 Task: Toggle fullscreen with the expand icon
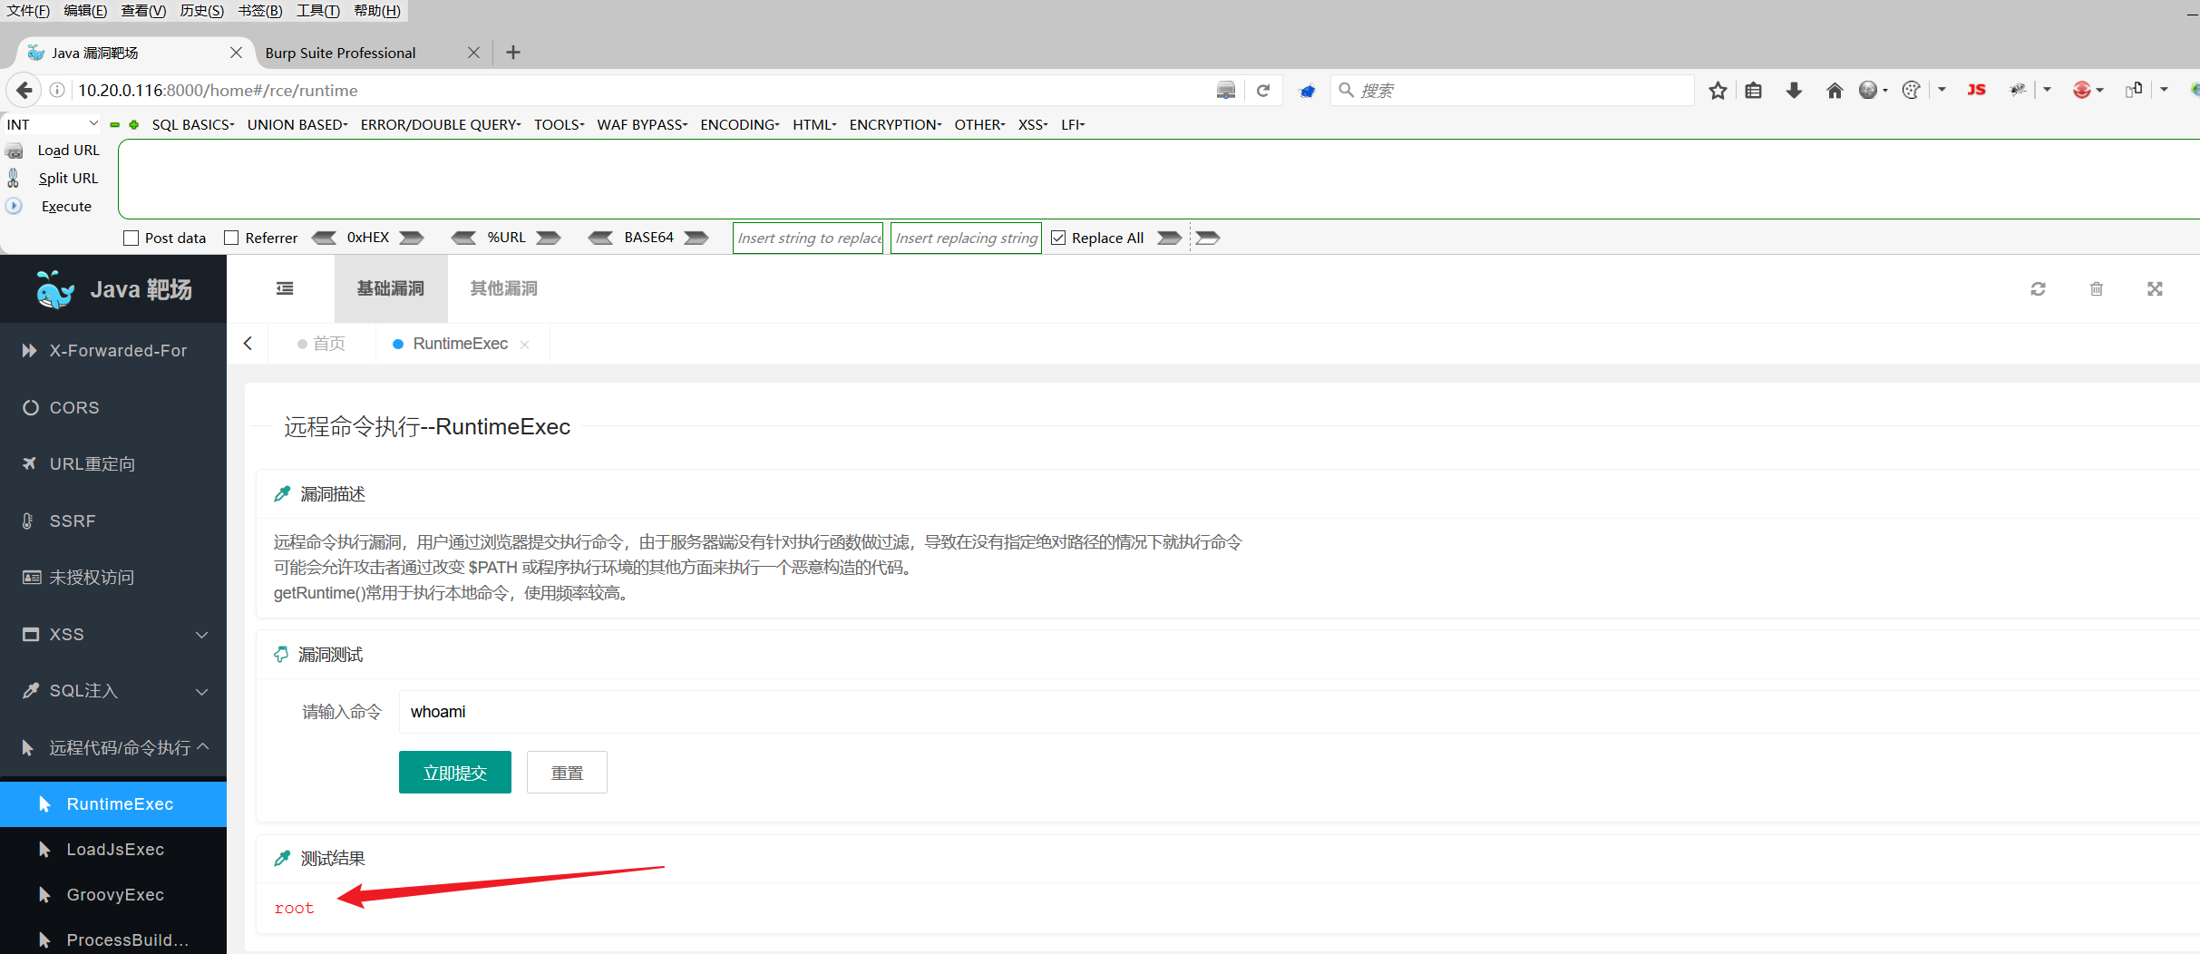[2156, 288]
